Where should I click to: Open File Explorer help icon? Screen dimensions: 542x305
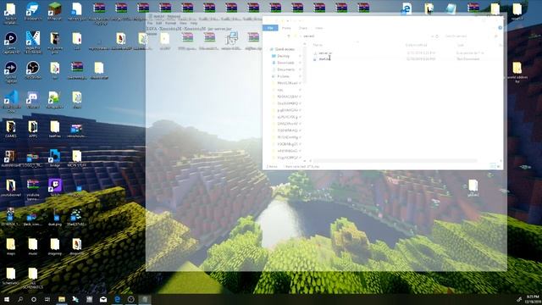[500, 28]
